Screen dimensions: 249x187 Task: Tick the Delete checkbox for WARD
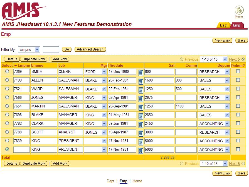[238, 89]
